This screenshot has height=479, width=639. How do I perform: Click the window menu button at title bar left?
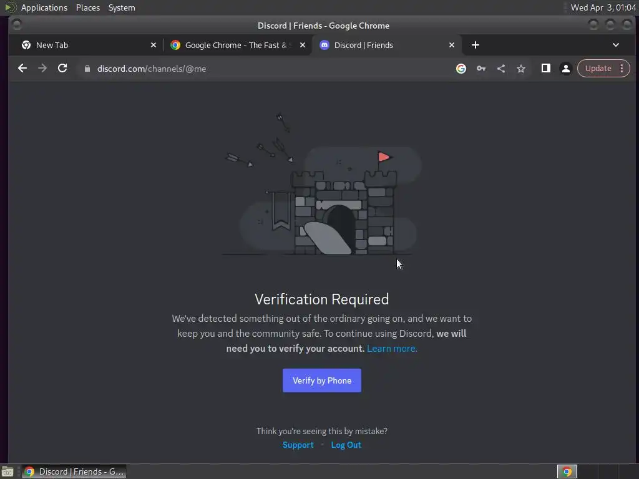(x=17, y=25)
